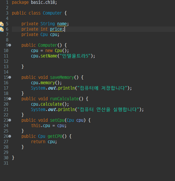Collapse the getCPU method fold at line 26
175x181 pixels.
point(10,136)
